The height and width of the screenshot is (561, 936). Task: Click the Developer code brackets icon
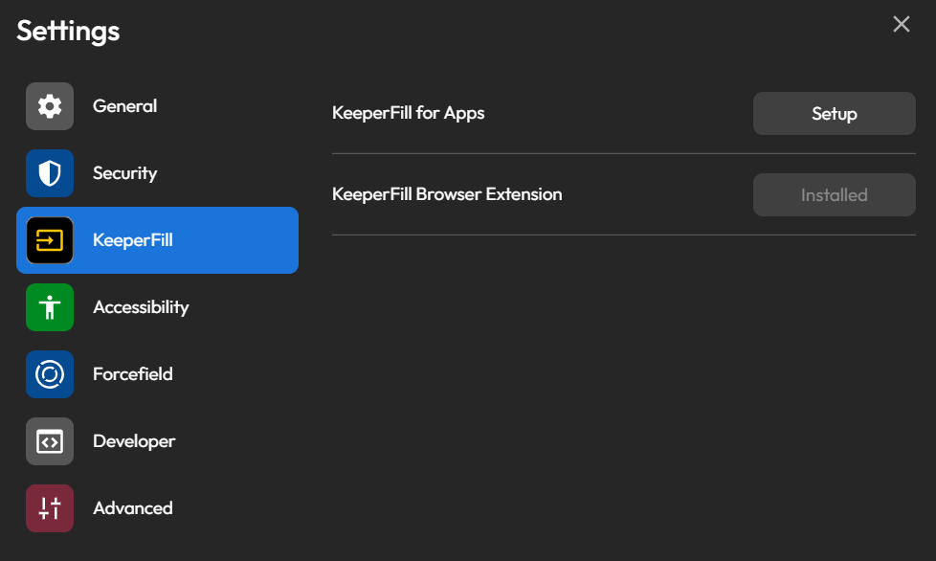[50, 441]
